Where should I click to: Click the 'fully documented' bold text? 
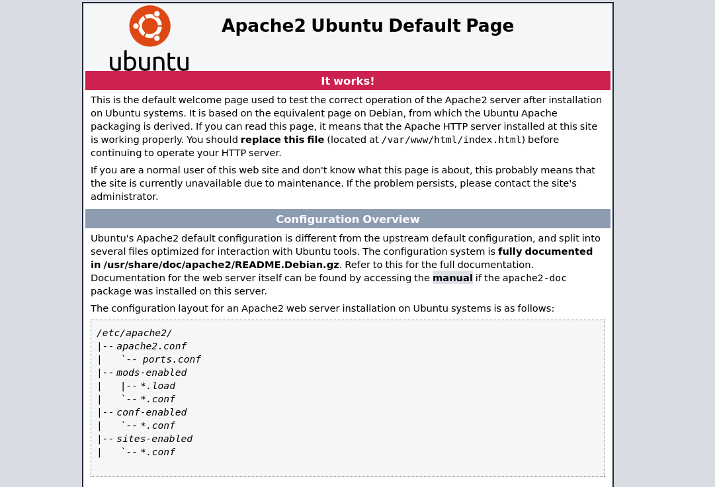click(x=545, y=251)
